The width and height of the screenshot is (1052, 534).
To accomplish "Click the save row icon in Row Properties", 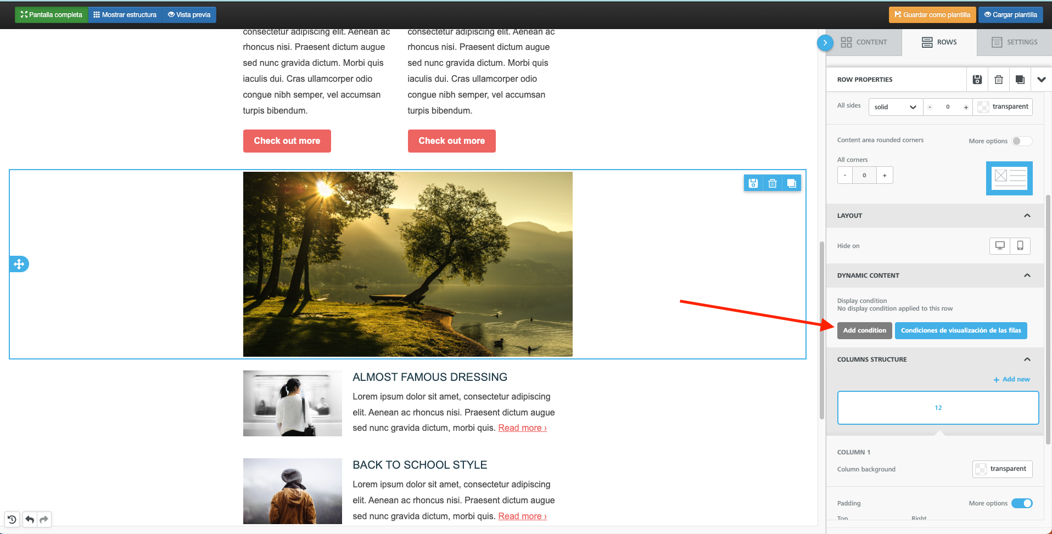I will point(977,80).
